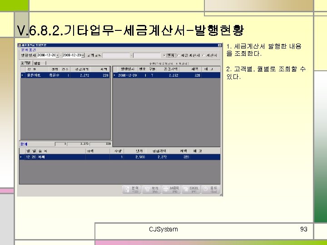The height and width of the screenshot is (245, 327).
Task: Switch to the 고객별 tab
Action: pos(25,63)
